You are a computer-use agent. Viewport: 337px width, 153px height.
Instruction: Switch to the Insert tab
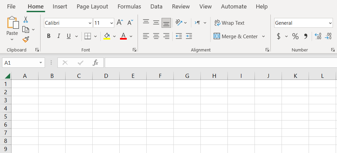coord(60,6)
